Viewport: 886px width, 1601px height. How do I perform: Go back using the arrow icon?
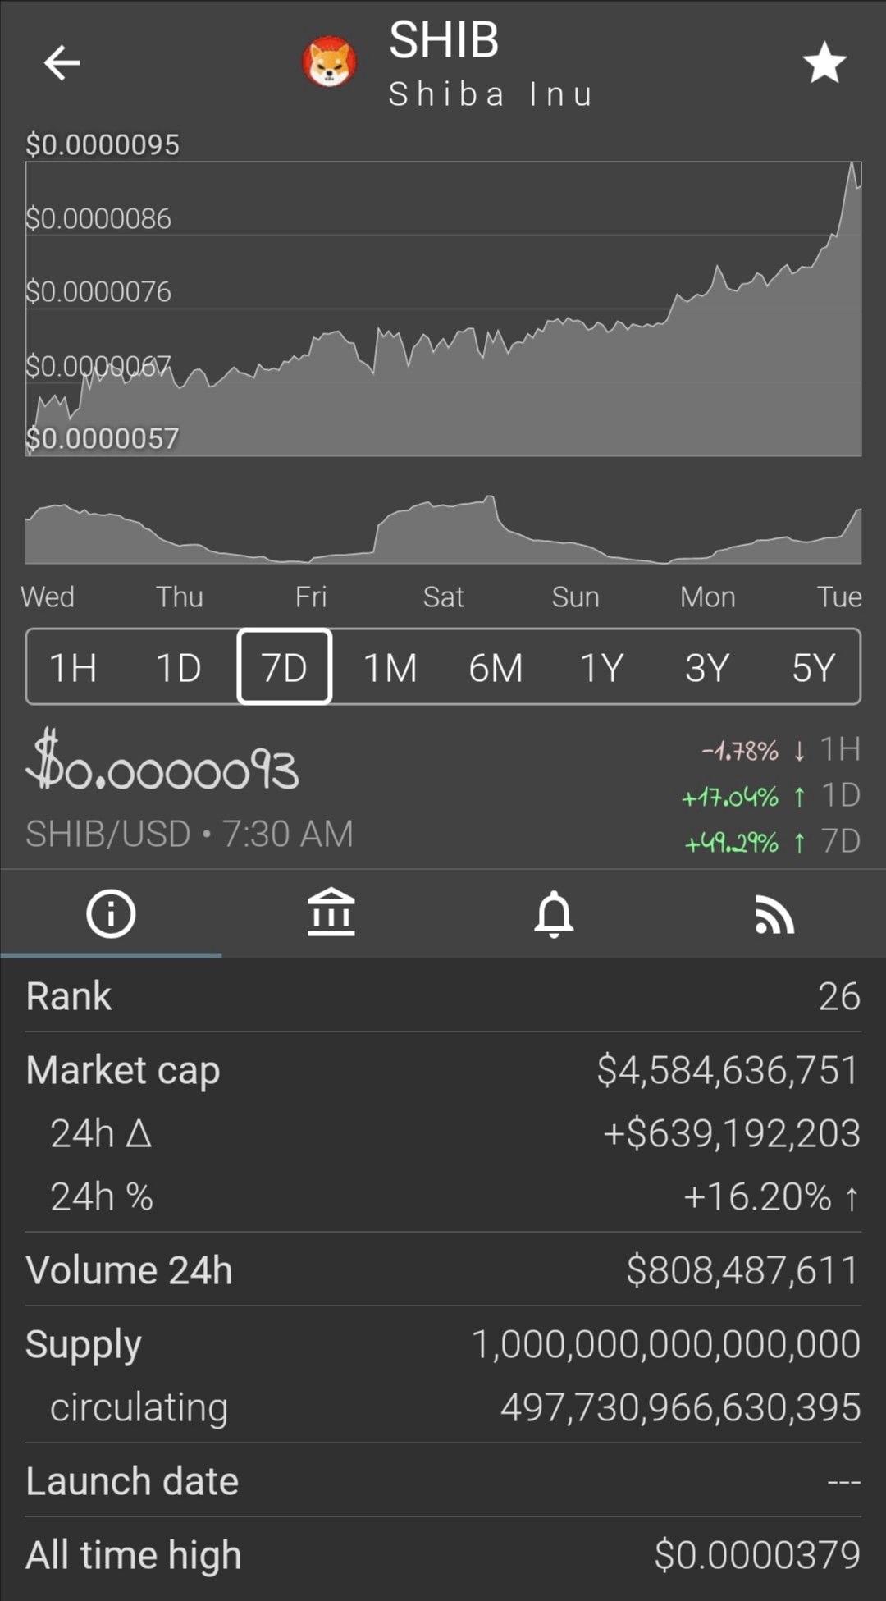(x=62, y=62)
